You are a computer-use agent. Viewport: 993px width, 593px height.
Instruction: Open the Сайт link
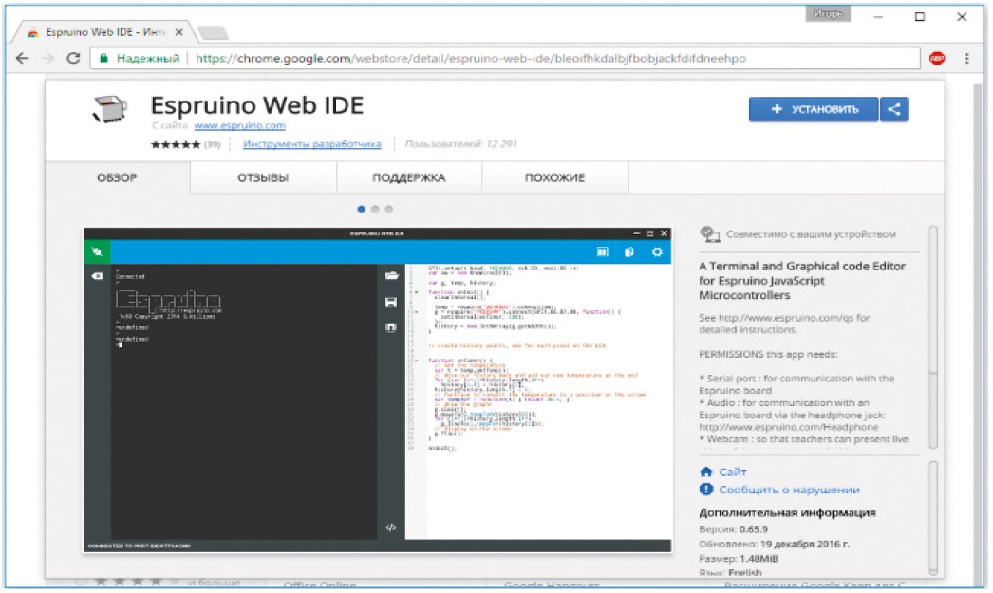733,473
